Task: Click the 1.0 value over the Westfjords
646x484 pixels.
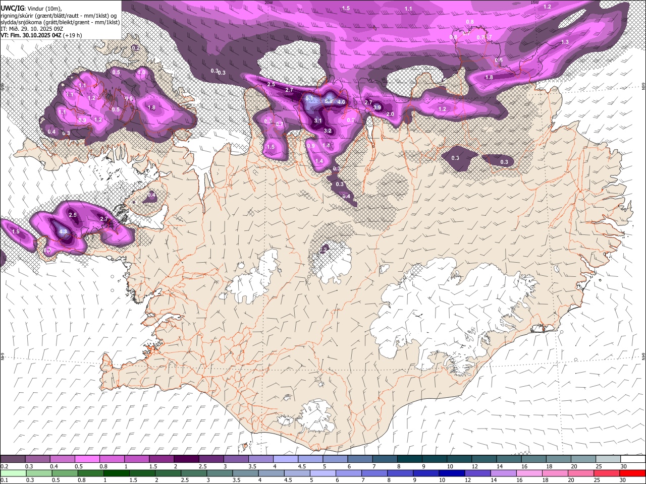Action: (141, 73)
